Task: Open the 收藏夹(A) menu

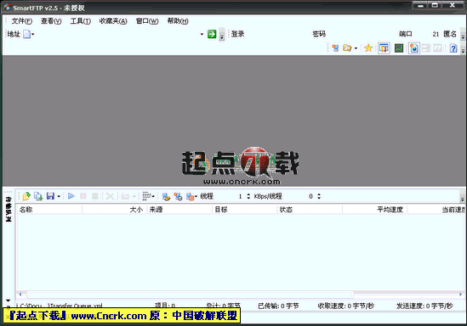Action: click(x=113, y=21)
